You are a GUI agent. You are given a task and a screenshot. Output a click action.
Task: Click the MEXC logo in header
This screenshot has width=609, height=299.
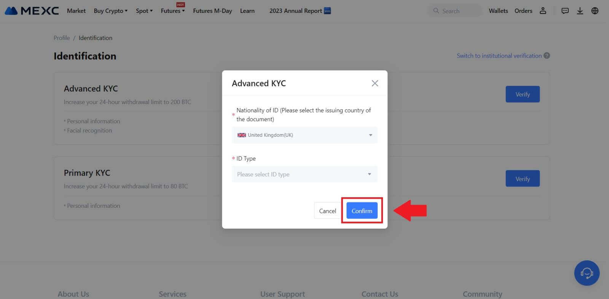click(x=32, y=11)
